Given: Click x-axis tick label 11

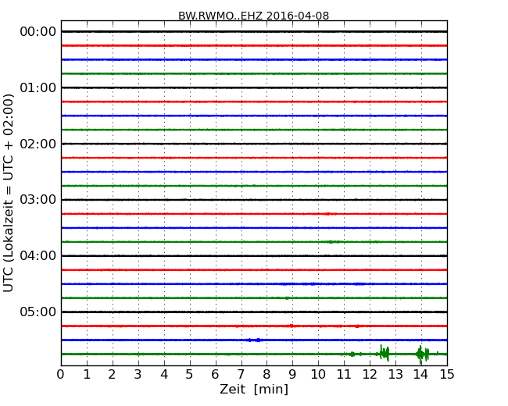Looking at the screenshot, I should (344, 374).
